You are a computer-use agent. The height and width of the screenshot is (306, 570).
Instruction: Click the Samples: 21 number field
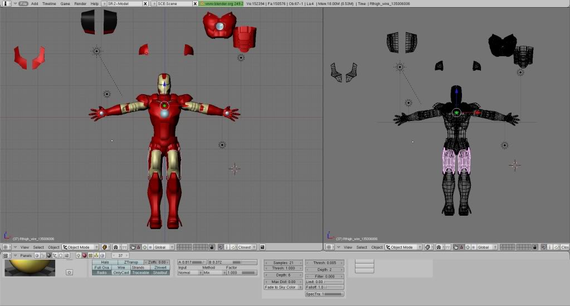point(283,263)
